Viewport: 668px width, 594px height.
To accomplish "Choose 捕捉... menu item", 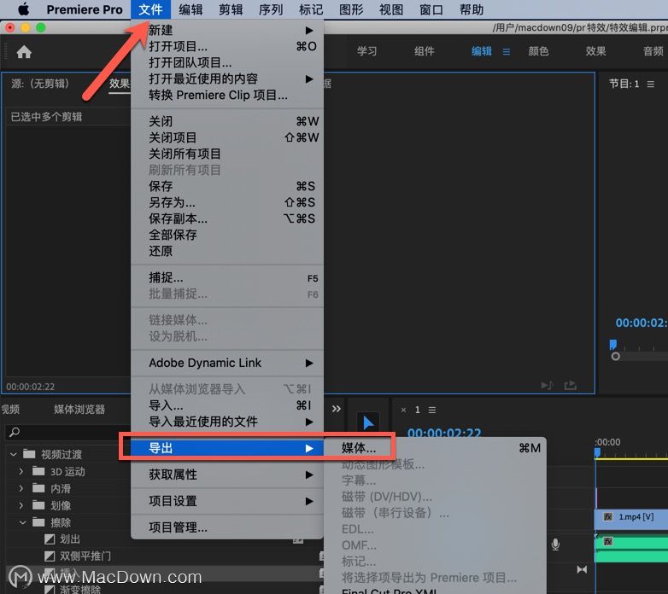I will point(227,278).
